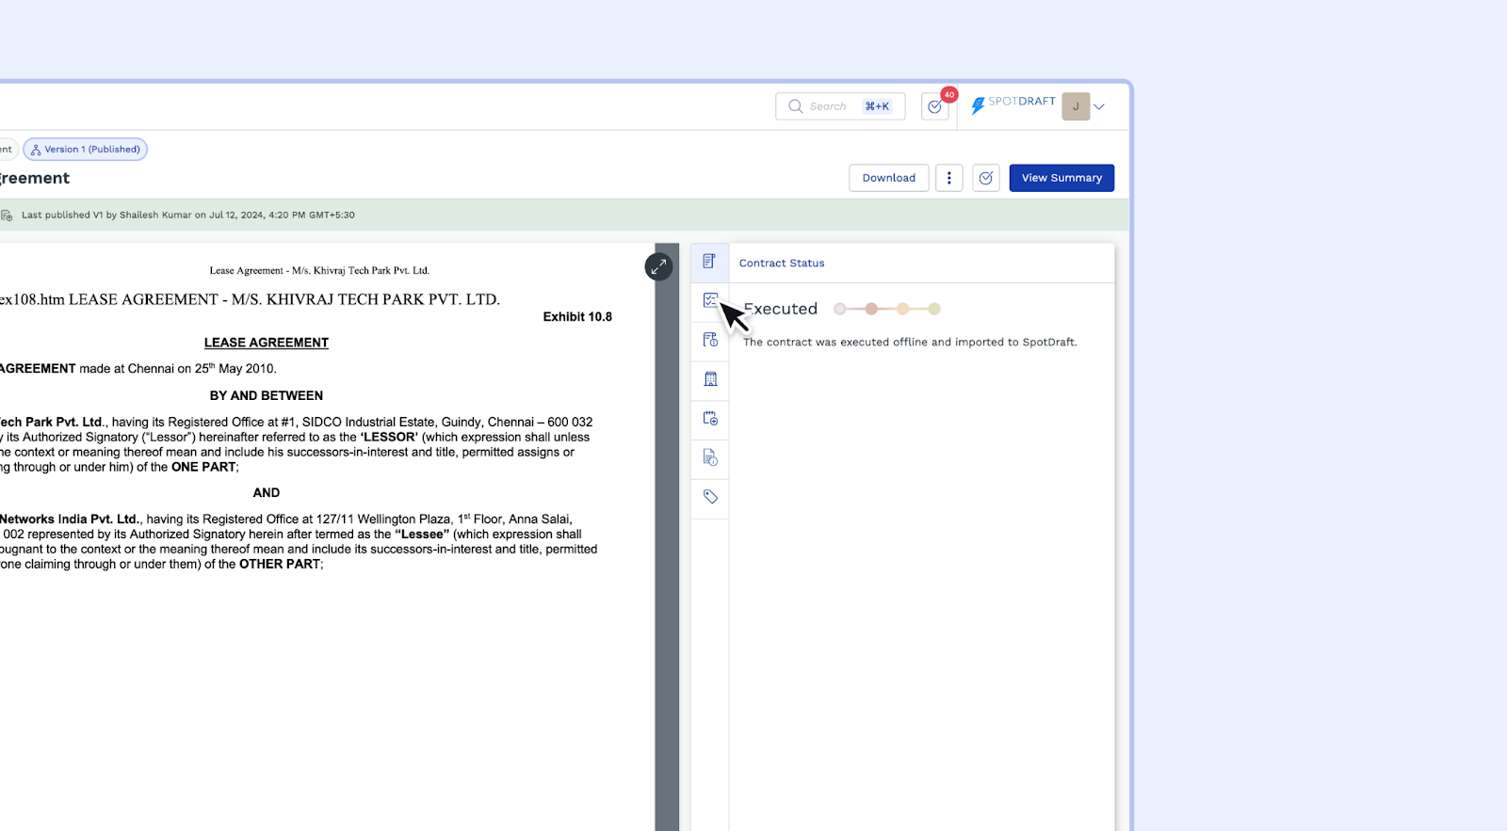Screen dimensions: 1507x831
Task: Click the Download button
Action: click(x=888, y=178)
